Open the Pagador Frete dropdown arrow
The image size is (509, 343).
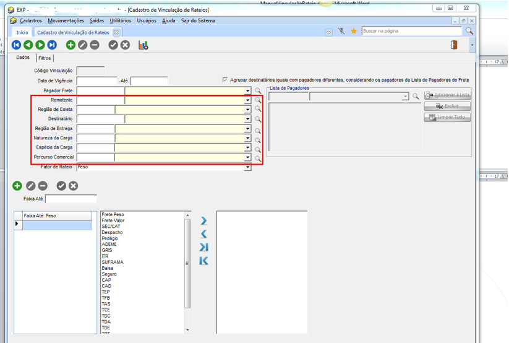(x=247, y=91)
